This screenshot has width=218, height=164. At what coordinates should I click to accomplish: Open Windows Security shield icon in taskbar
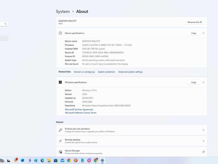[x=22, y=160]
